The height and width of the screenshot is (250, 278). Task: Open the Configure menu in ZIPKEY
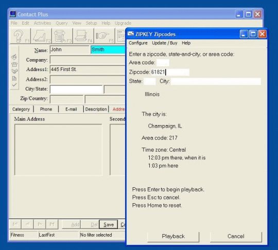(x=138, y=43)
